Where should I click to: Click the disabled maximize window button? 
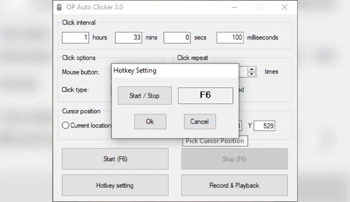click(x=259, y=7)
